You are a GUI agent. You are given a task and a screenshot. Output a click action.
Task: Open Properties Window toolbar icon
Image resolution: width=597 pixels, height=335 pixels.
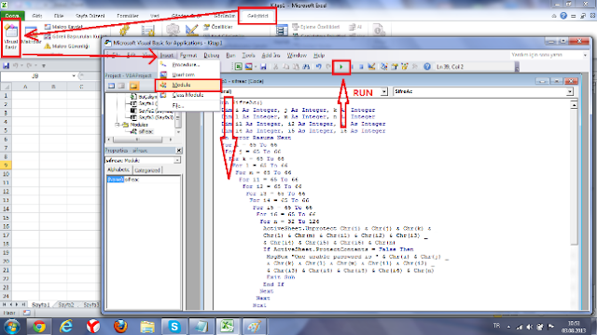tap(394, 67)
